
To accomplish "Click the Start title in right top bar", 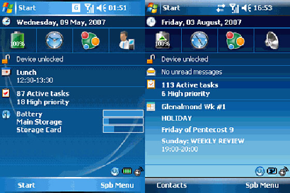I will tap(171, 8).
